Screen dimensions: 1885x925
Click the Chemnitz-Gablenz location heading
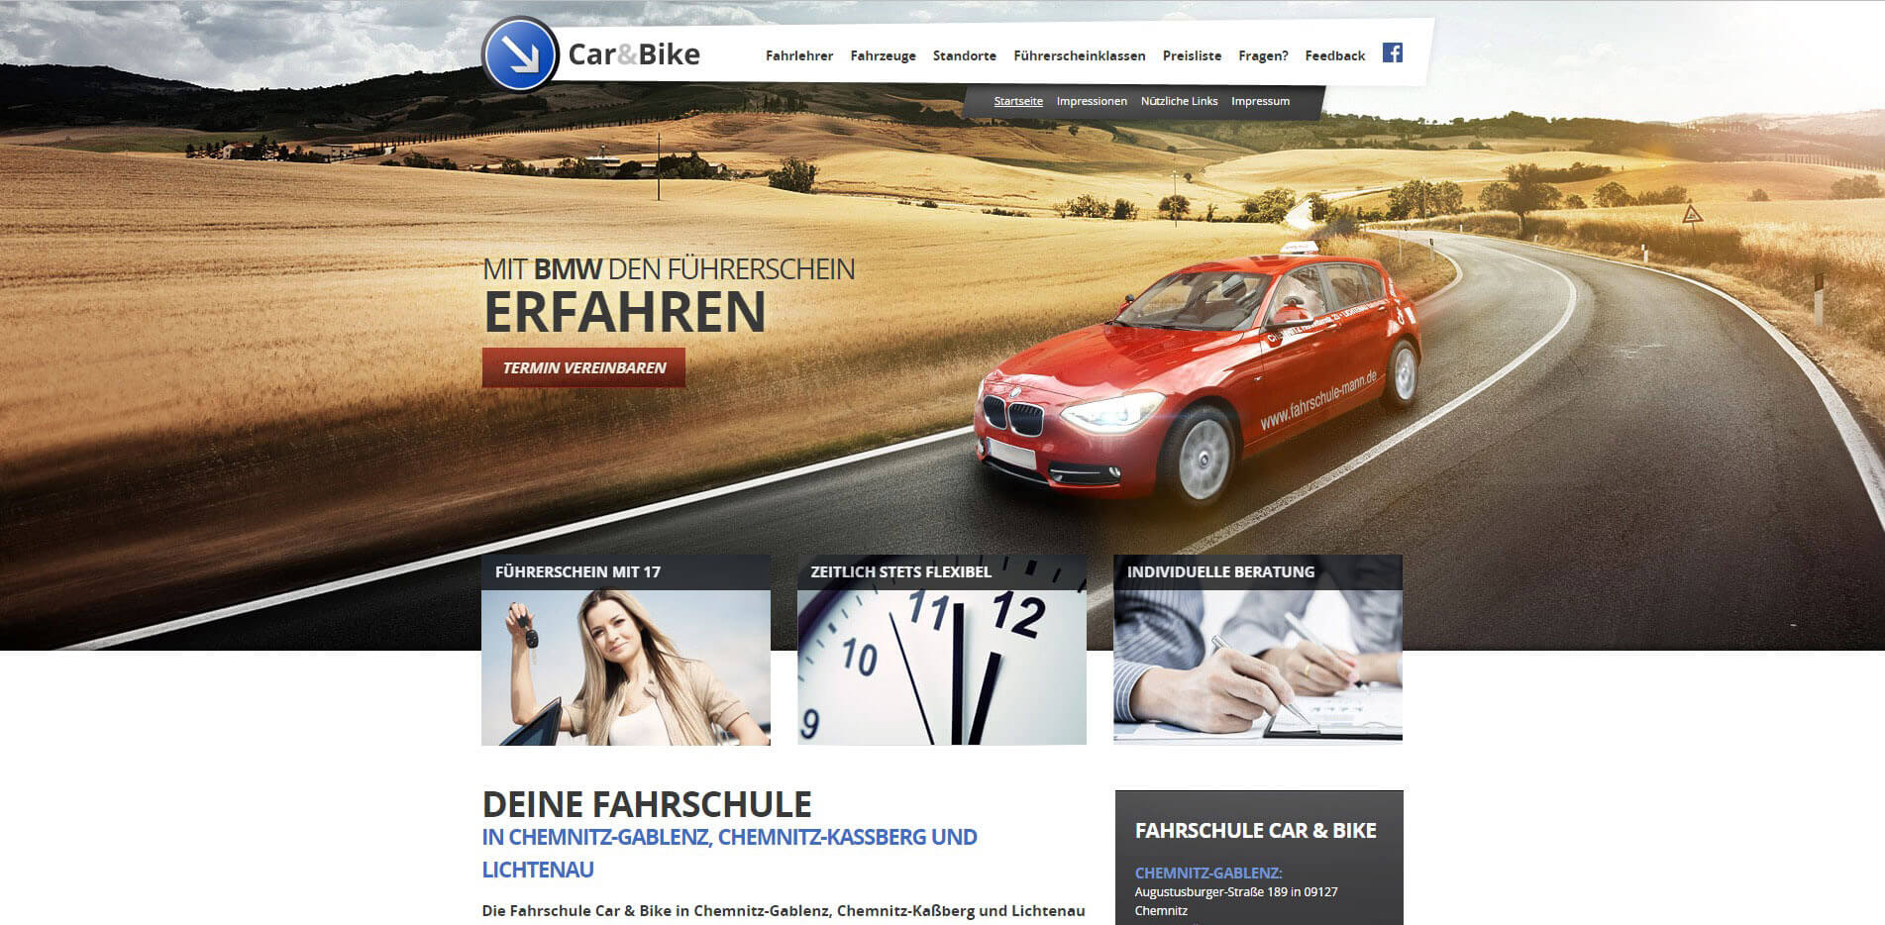(x=1207, y=873)
